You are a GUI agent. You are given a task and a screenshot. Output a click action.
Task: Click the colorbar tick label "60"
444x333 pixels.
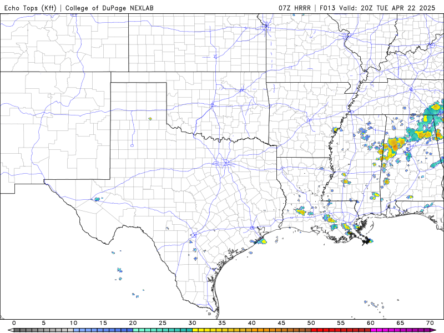(371, 323)
